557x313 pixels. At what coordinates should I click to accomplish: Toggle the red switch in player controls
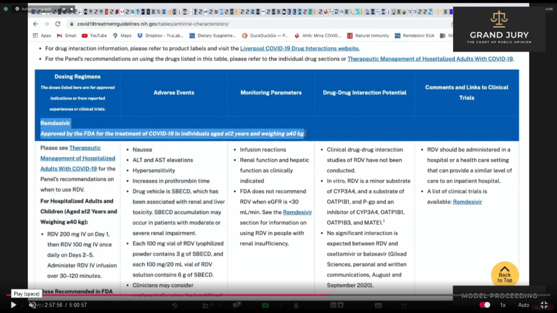pyautogui.click(x=484, y=305)
